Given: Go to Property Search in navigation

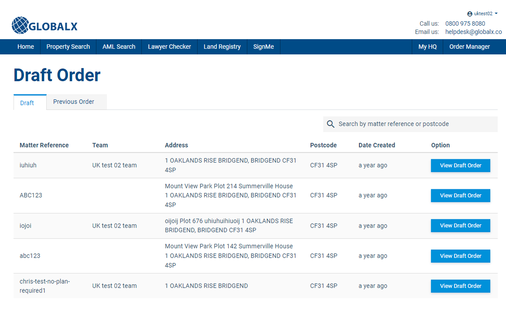Looking at the screenshot, I should coord(68,47).
